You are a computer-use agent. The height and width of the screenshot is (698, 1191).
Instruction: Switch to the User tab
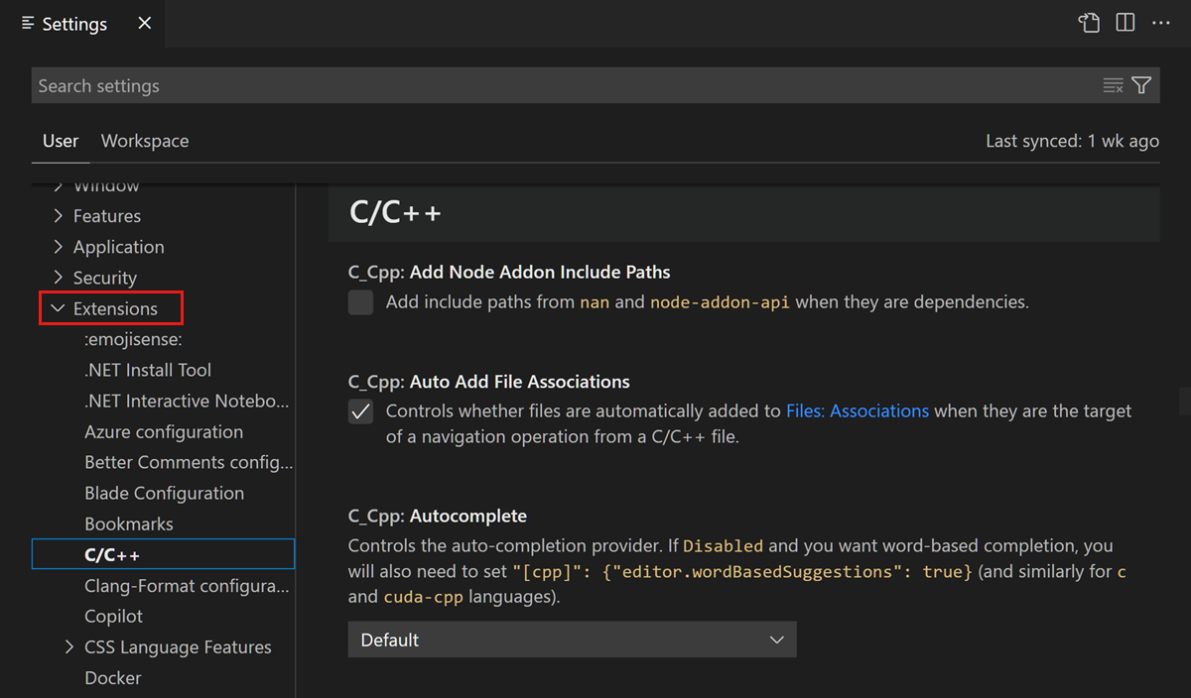60,141
